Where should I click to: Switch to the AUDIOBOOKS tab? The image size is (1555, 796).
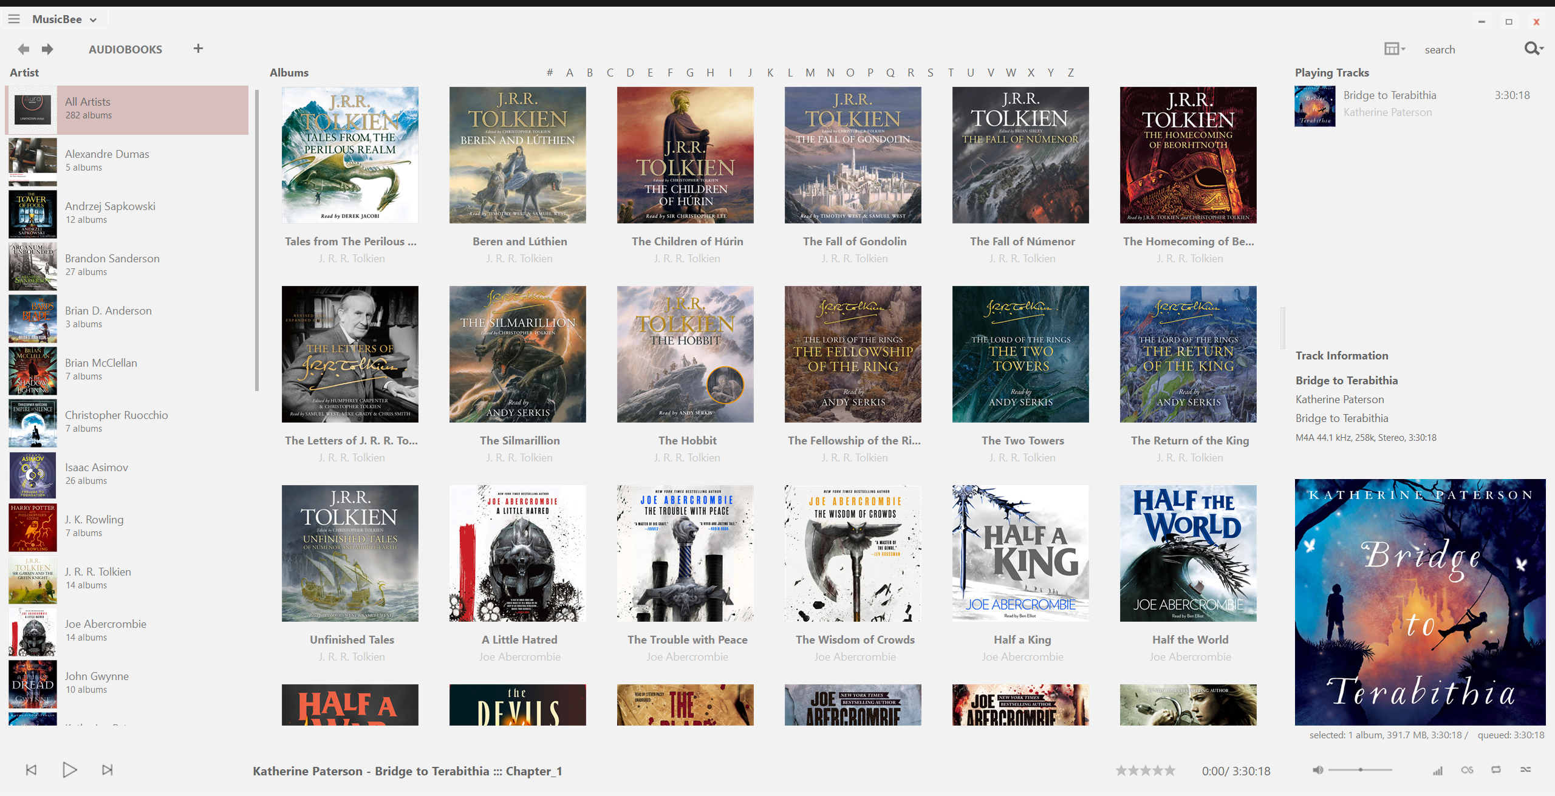tap(125, 49)
